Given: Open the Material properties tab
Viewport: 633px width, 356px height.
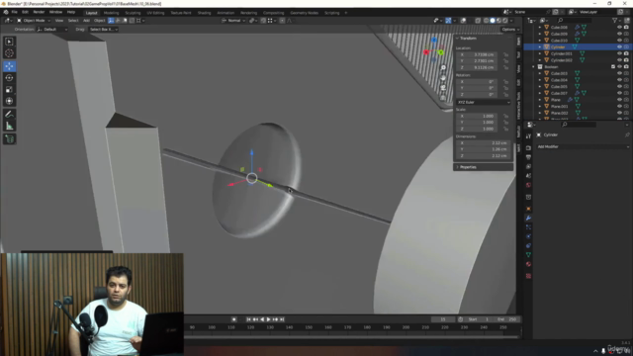Looking at the screenshot, I should coord(528,264).
